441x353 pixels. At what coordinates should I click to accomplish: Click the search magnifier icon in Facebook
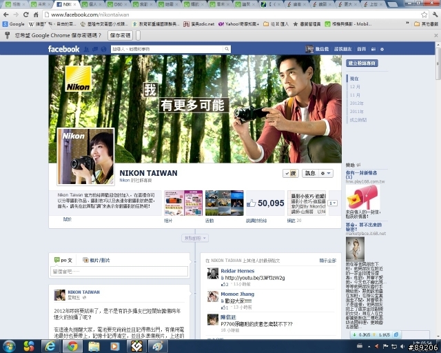point(227,49)
